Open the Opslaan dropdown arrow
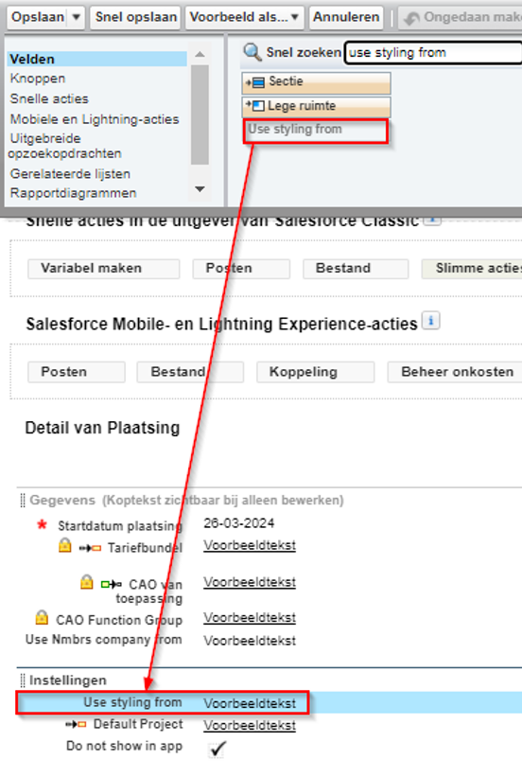The image size is (522, 777). (x=77, y=17)
